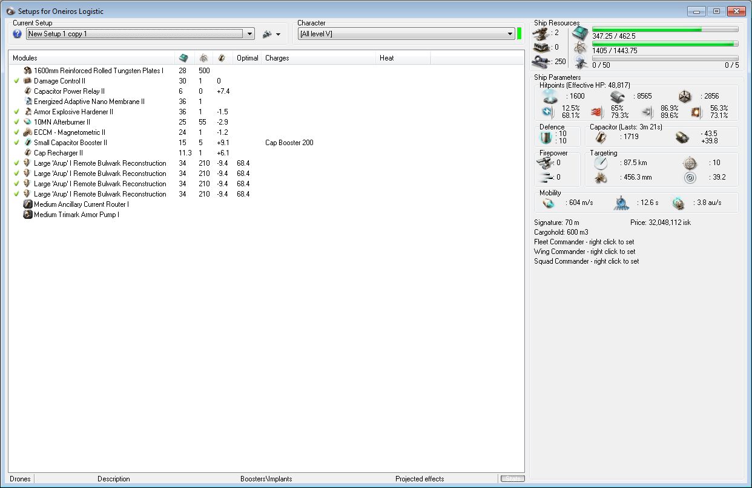The width and height of the screenshot is (752, 488).
Task: Click the powergrid usage progress bar
Action: coord(665,44)
